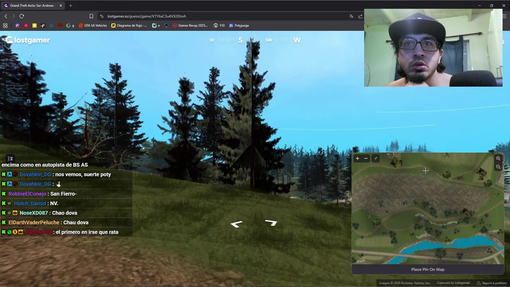Viewport: 510px width, 287px height.
Task: Open GTA SA Vehicles bookmark
Action: 93,26
